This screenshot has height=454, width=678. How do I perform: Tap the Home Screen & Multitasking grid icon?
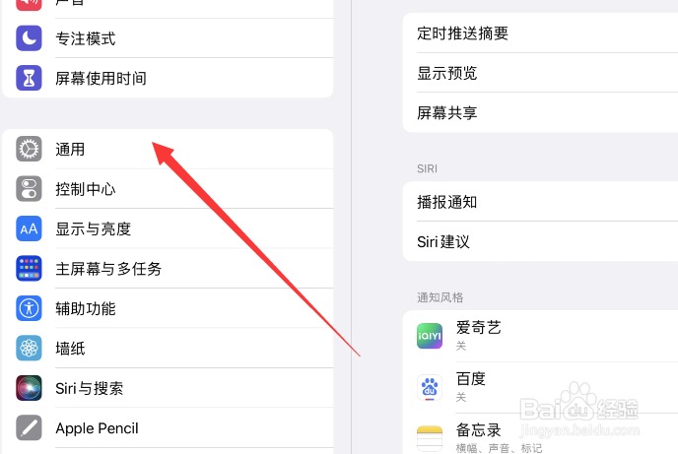(29, 268)
